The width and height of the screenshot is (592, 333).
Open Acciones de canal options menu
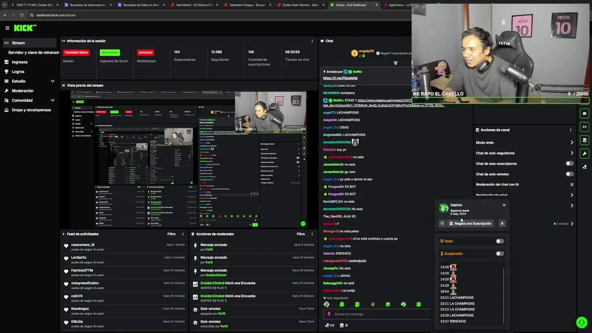coord(571,130)
